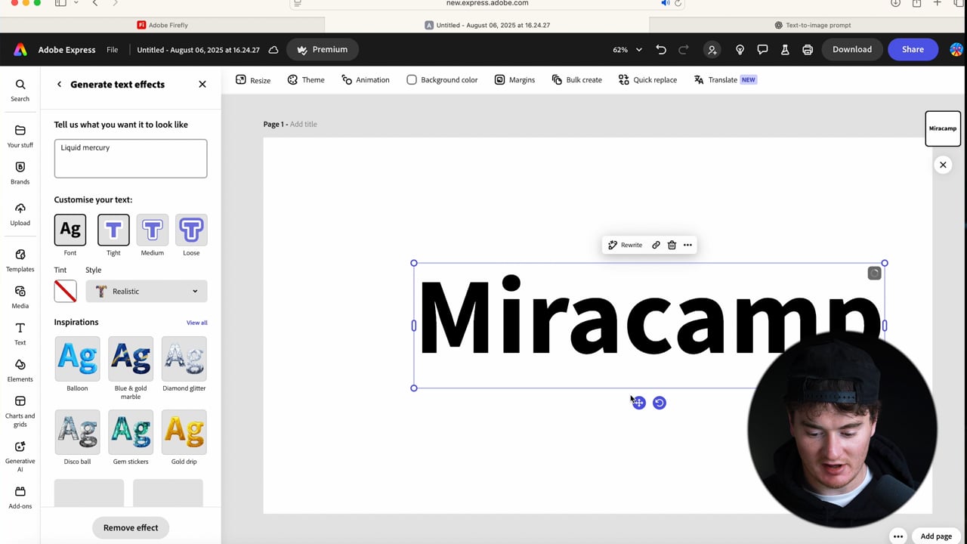Click the beaker labs icon
967x544 pixels.
click(785, 50)
